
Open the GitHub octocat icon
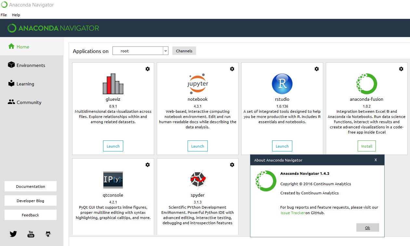point(48,234)
